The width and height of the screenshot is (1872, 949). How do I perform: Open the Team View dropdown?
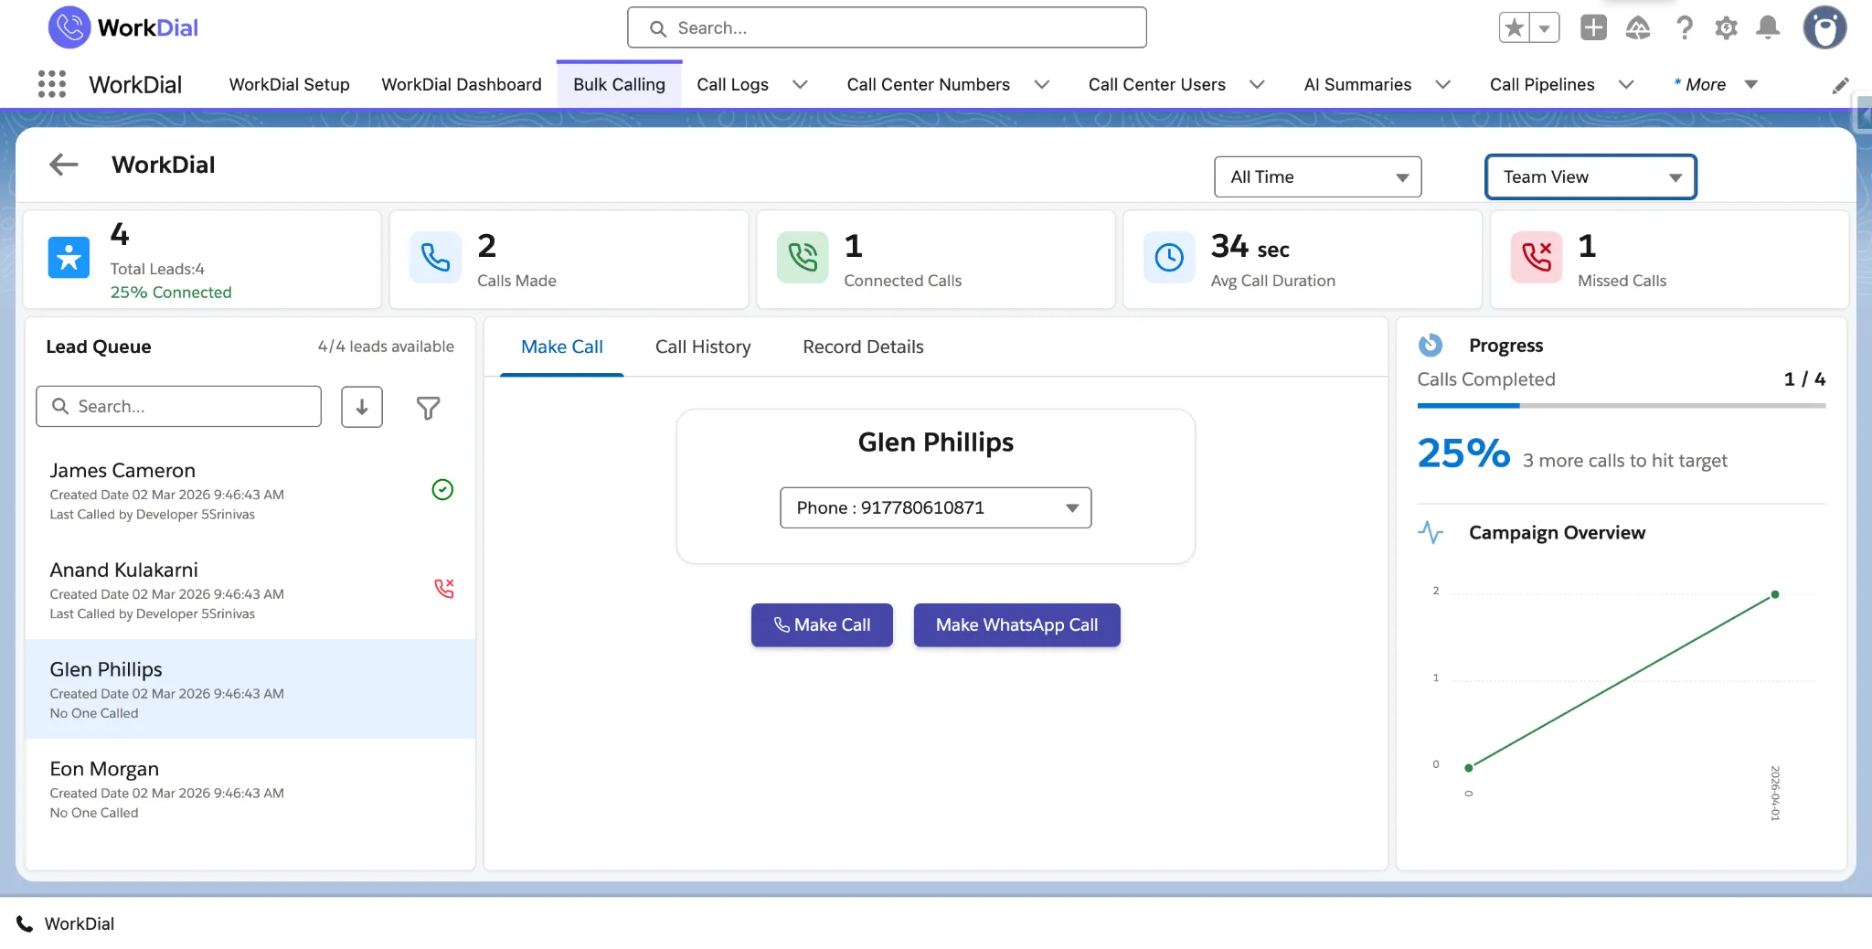pos(1590,176)
